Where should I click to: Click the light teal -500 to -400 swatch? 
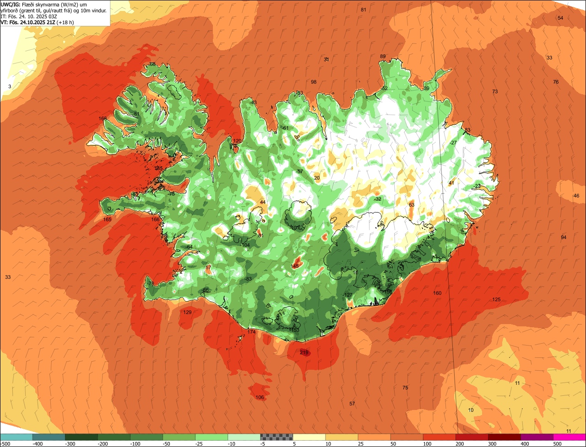coord(16,436)
